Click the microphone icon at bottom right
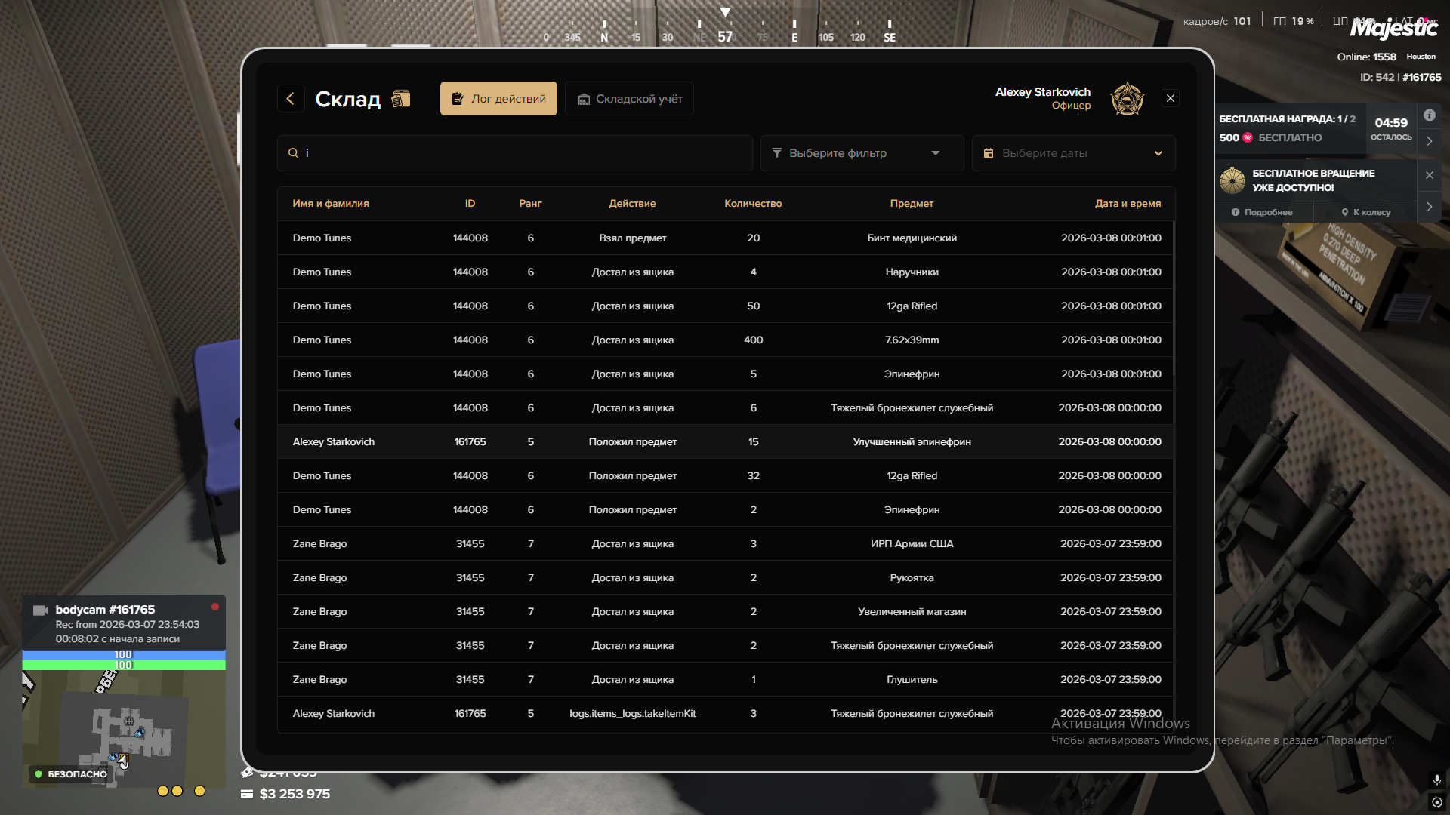Image resolution: width=1450 pixels, height=815 pixels. [1436, 780]
